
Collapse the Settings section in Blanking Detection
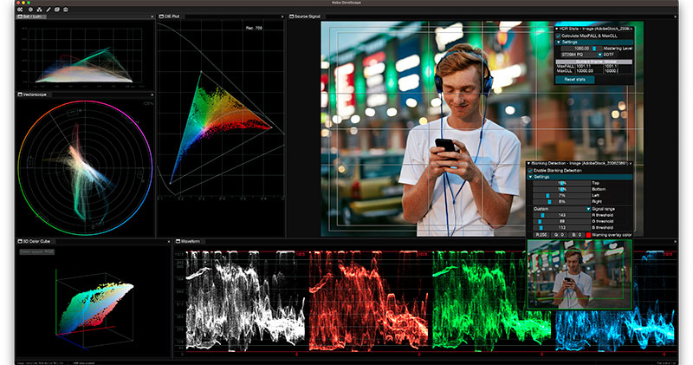click(530, 177)
